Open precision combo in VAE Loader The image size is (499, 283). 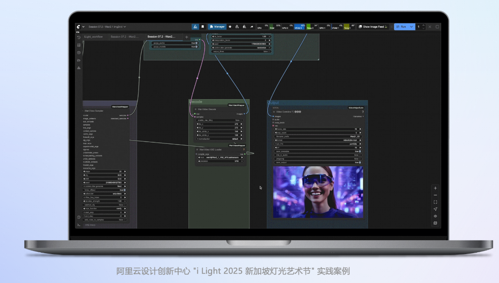pos(220,161)
